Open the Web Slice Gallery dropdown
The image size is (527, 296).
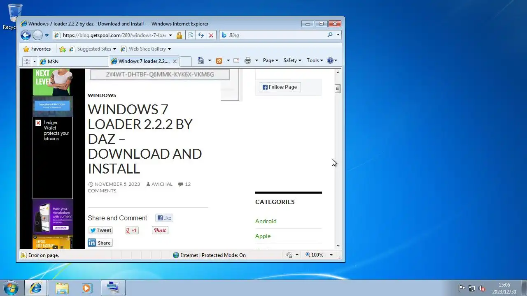tap(146, 49)
